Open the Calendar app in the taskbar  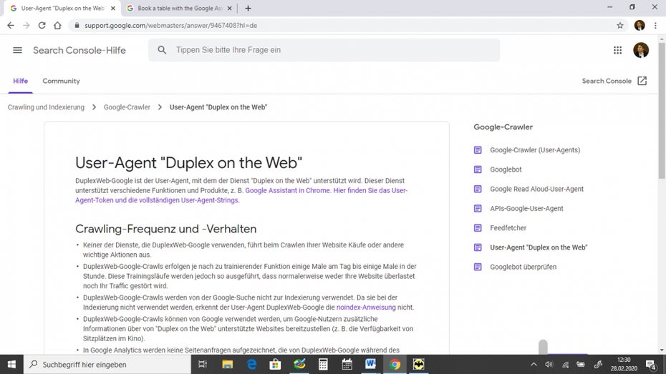[347, 364]
